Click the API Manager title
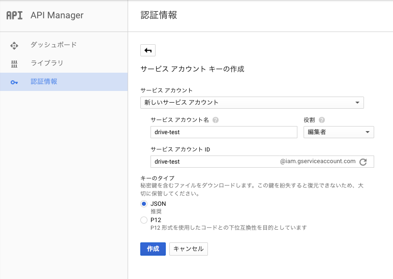This screenshot has height=279, width=393. [x=57, y=15]
